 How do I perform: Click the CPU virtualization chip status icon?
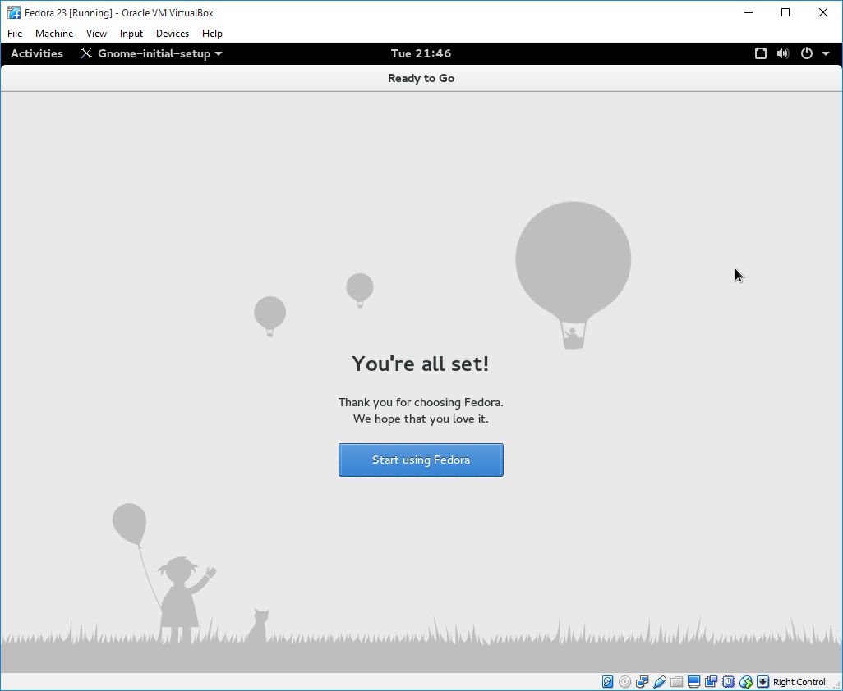click(x=728, y=682)
